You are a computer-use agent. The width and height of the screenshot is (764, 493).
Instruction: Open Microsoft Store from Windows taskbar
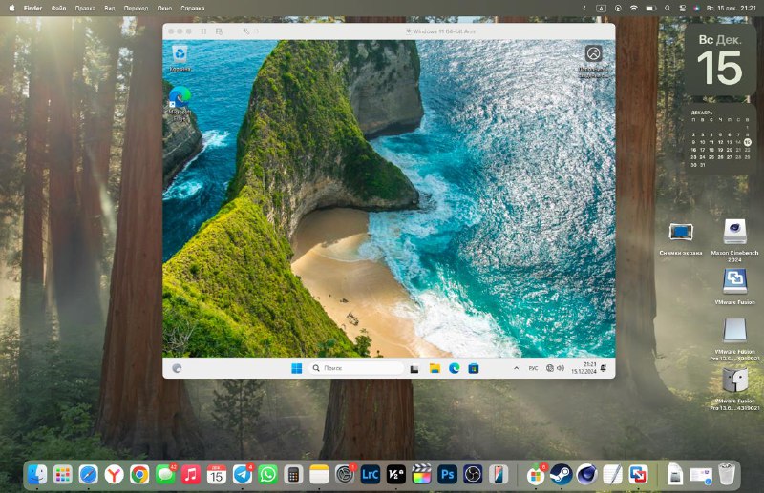pos(473,368)
